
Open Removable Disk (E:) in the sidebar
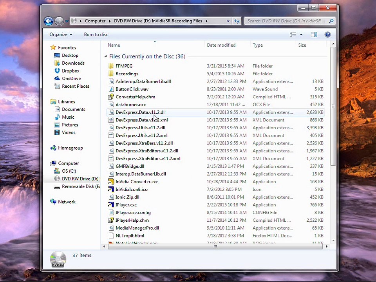click(x=81, y=186)
